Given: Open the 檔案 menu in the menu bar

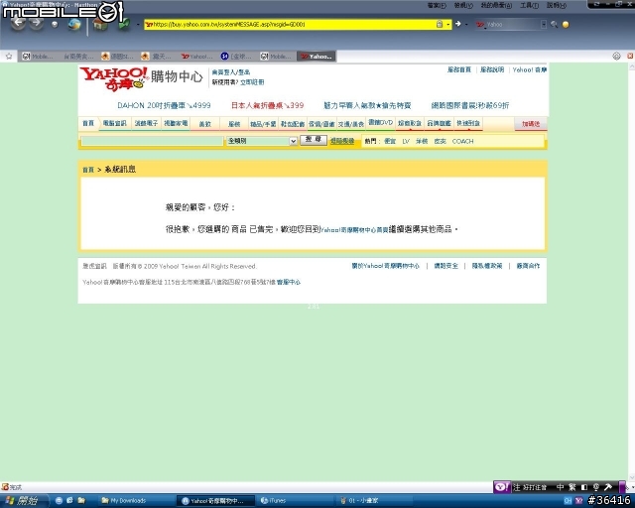Looking at the screenshot, I should pos(437,5).
